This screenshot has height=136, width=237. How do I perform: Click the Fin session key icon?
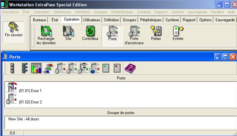pos(13,27)
